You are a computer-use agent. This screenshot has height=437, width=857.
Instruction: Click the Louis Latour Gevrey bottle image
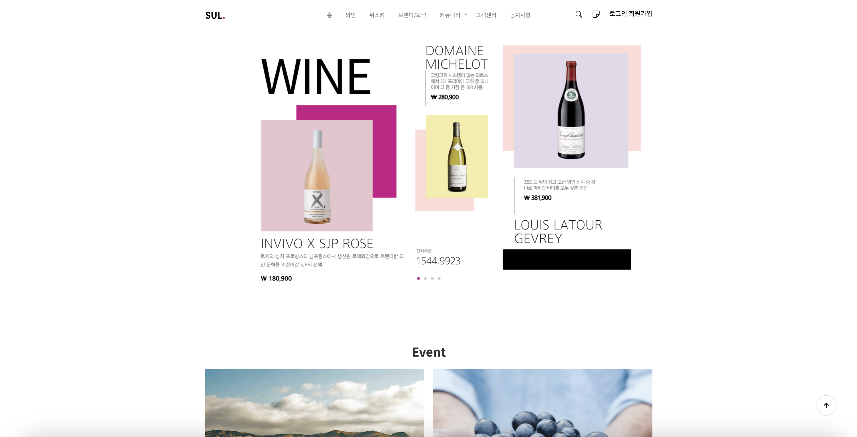(x=571, y=111)
